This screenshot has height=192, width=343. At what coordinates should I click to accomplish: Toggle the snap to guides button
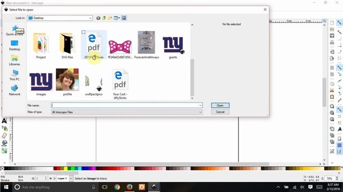point(339,151)
